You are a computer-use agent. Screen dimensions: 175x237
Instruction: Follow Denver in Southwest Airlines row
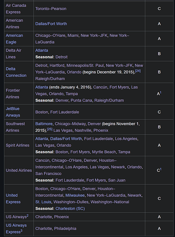[94, 124]
